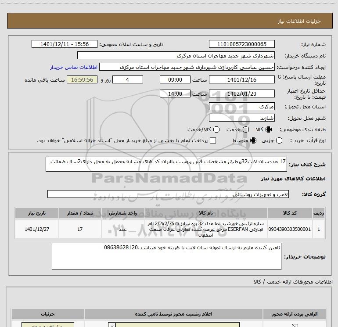Click the تاریخ نیاز column header

[36, 213]
